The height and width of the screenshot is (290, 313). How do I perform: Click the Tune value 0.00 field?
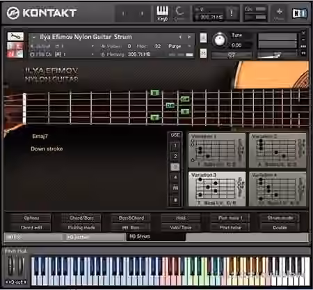click(236, 45)
